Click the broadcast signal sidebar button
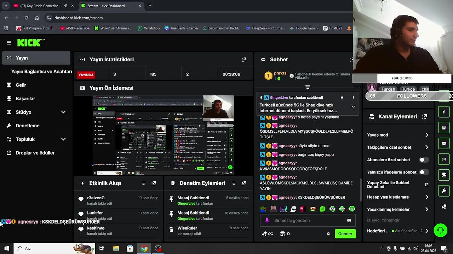Viewport: 453px width, 254px height. (x=444, y=159)
